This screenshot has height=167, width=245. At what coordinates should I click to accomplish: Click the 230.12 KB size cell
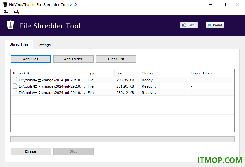(125, 93)
